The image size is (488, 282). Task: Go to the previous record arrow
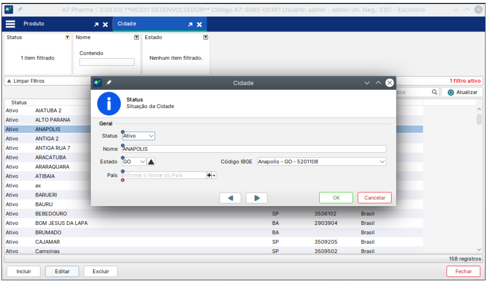(230, 198)
